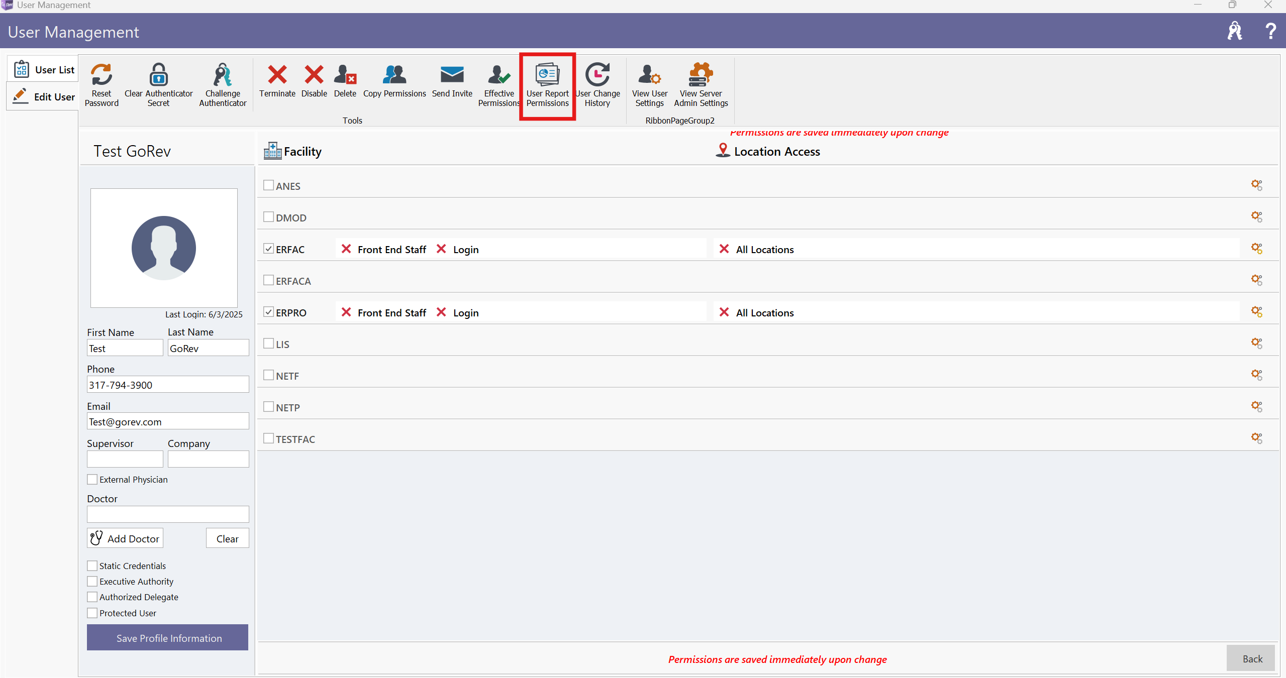1286x678 pixels.
Task: Open settings gears for ERFAC row
Action: [1257, 249]
